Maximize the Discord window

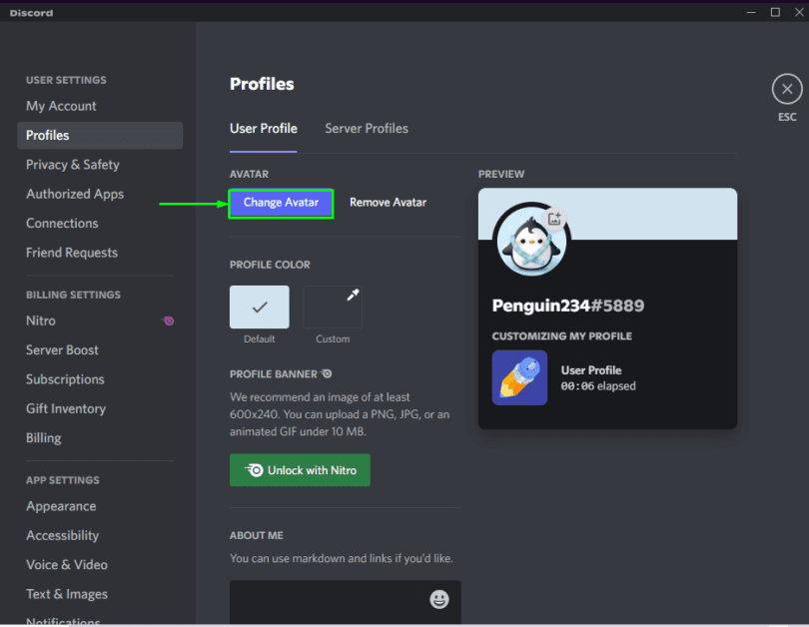(x=775, y=12)
